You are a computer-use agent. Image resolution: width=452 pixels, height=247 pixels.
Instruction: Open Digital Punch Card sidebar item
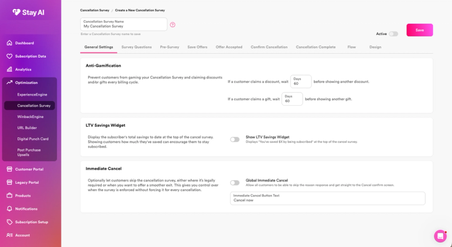click(33, 139)
